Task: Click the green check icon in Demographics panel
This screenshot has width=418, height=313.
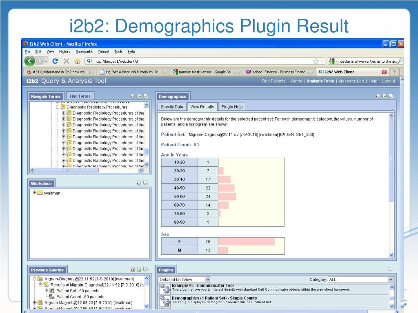Action: click(385, 96)
